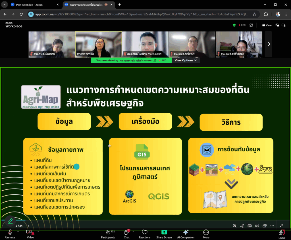
Task: Click the green encryption shield icon
Action: pyautogui.click(x=234, y=25)
